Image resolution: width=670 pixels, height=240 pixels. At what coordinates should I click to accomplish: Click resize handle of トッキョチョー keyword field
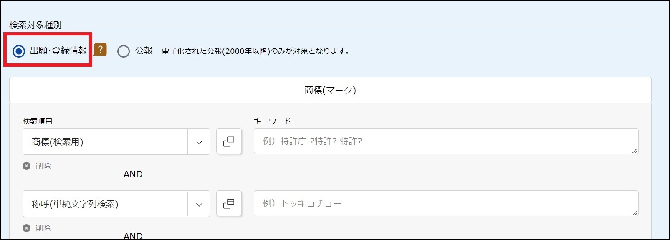[x=635, y=212]
